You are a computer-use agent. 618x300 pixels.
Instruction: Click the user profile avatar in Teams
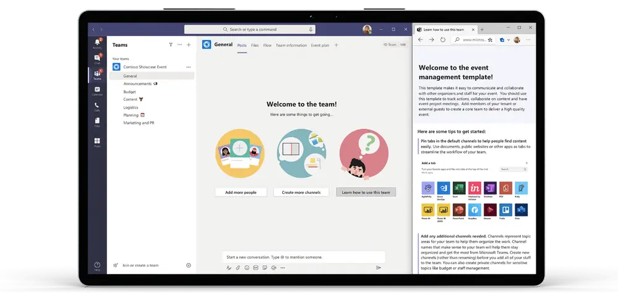pyautogui.click(x=367, y=30)
